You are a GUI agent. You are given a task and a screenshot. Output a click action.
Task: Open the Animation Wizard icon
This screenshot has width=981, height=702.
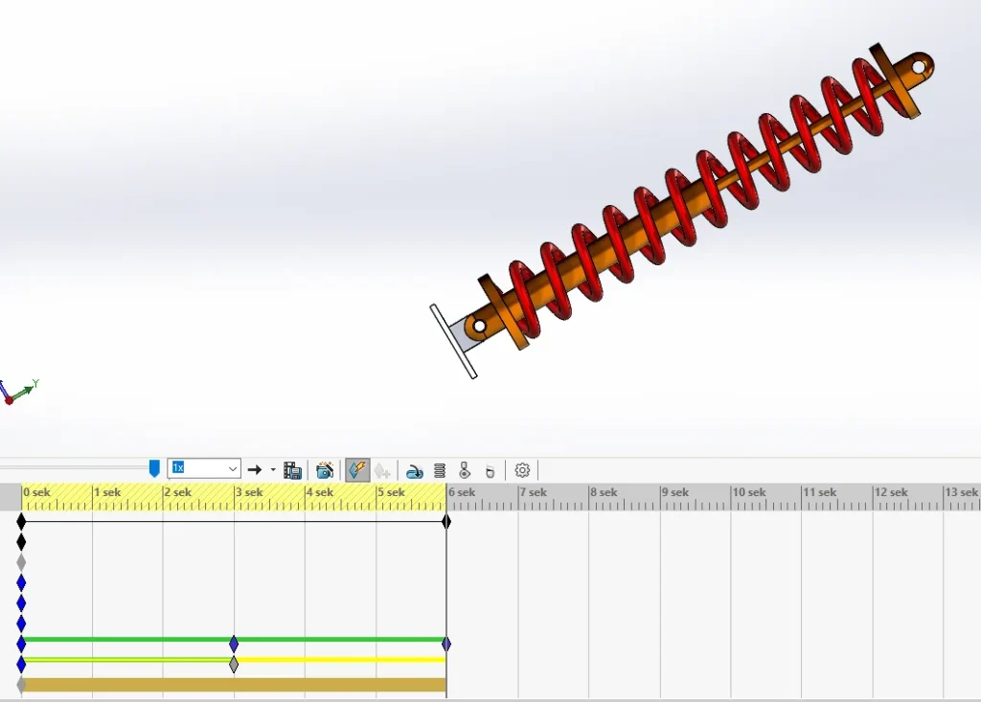(x=325, y=470)
